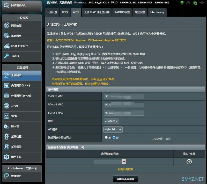The width and height of the screenshot is (207, 184).
Task: Click the IPv6 icon
Action: point(6,106)
